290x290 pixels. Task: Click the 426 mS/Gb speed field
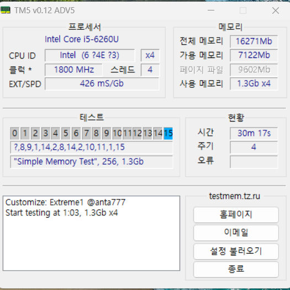(x=102, y=84)
